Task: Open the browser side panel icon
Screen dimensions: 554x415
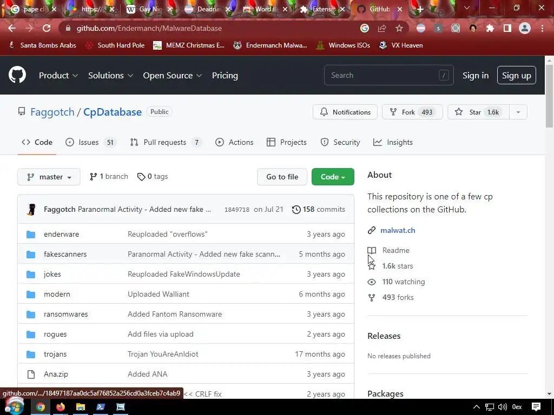Action: (507, 28)
